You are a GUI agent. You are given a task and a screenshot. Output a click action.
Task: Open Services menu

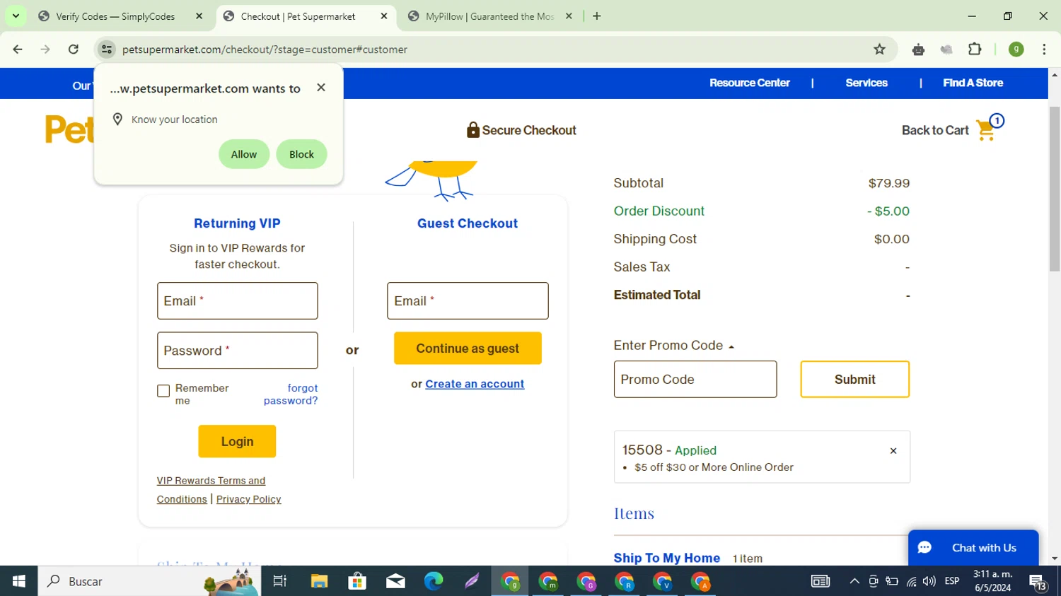866,83
